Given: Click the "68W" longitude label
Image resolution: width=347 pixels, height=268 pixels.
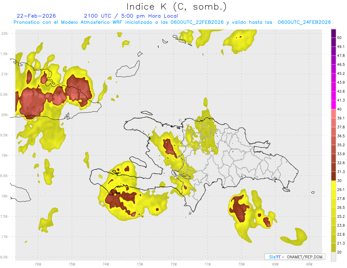Looking at the screenshot, I should click(309, 264).
